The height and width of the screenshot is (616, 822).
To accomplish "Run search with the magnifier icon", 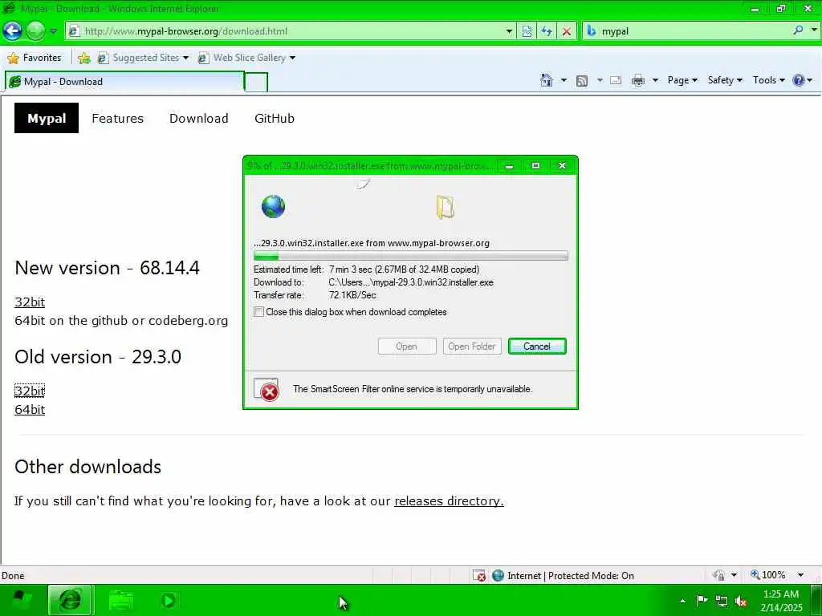I will 798,30.
